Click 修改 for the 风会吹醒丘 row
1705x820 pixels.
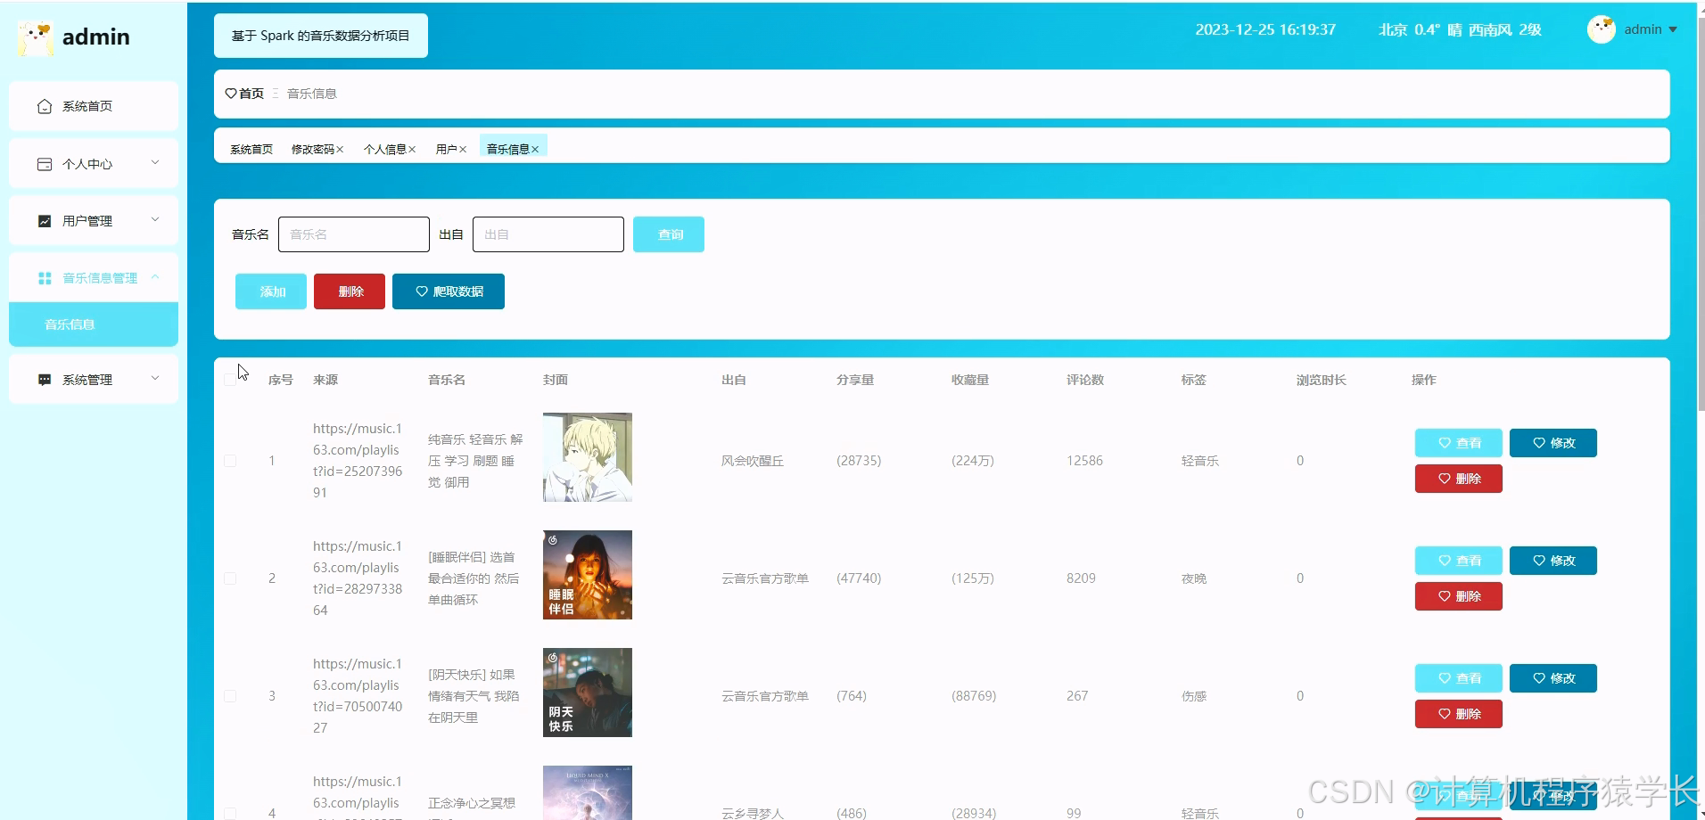point(1553,443)
